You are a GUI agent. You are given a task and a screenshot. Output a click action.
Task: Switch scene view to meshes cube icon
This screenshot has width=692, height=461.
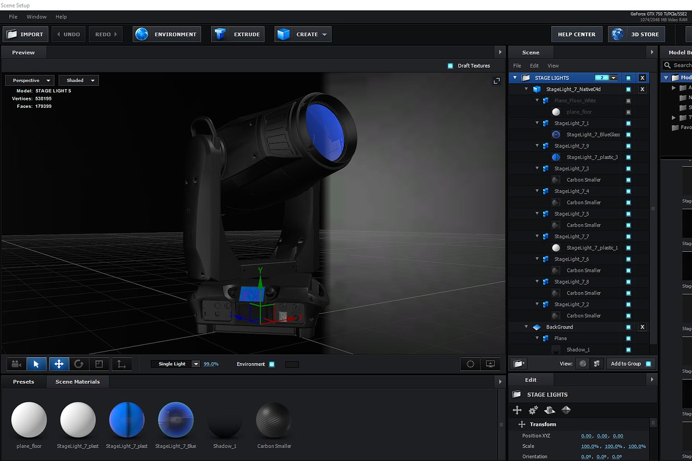pos(597,364)
